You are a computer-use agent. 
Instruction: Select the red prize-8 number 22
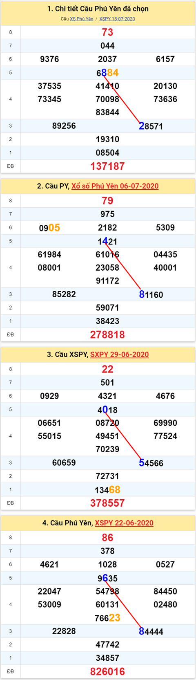[107, 369]
